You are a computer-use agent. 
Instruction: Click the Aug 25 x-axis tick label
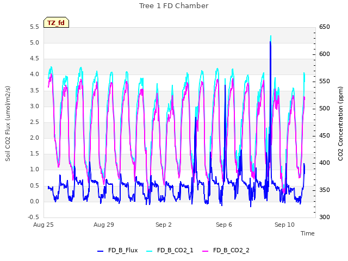pyautogui.click(x=43, y=225)
